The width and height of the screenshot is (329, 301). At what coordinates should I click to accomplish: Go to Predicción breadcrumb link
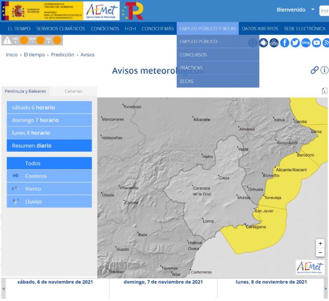pos(63,55)
